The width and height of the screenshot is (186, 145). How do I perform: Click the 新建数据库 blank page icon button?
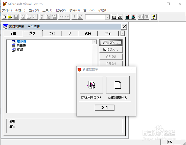pos(118,85)
